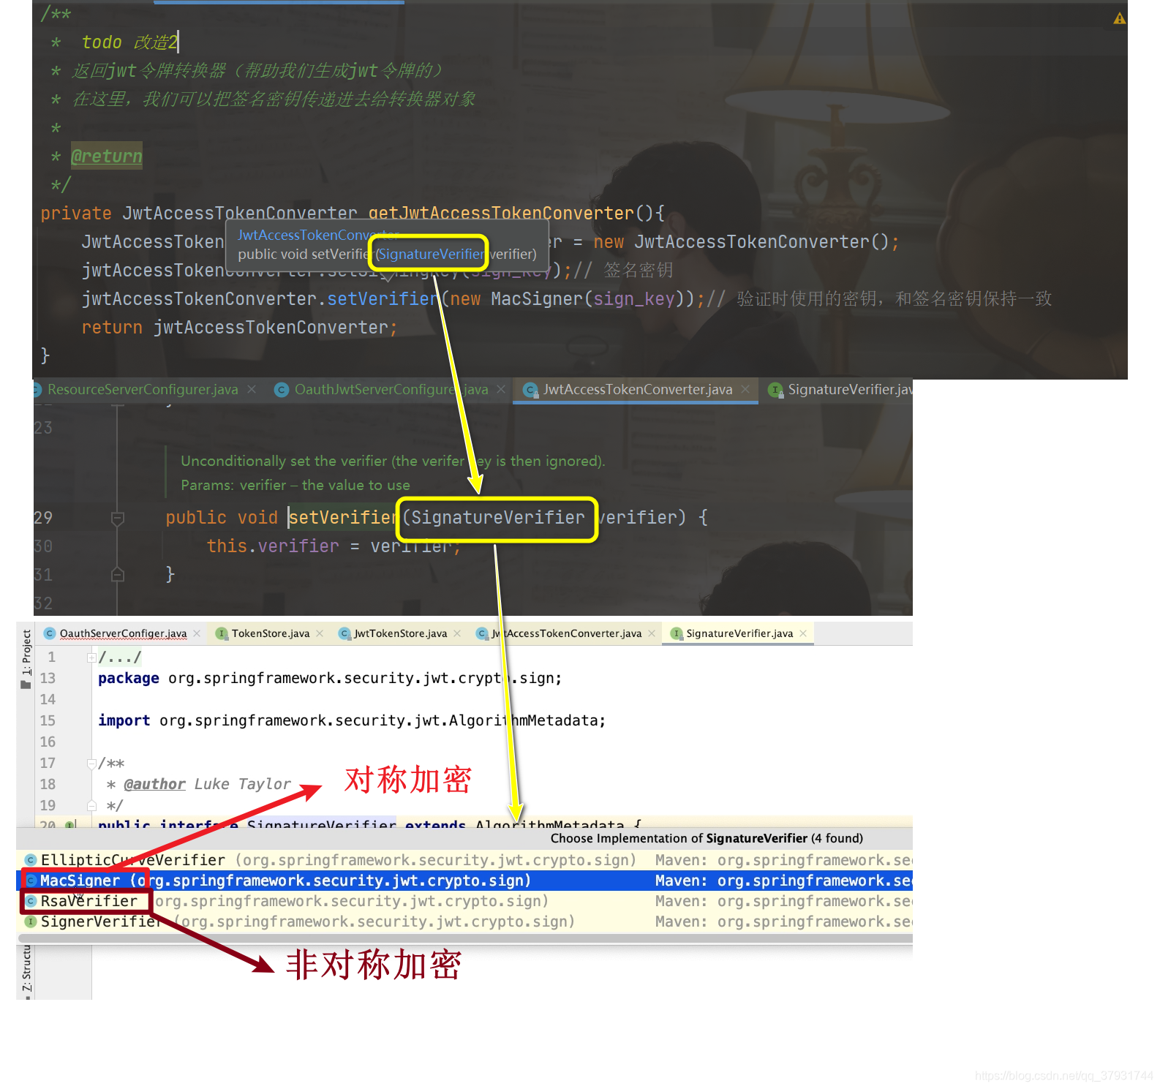Click the AlgorithmMetadata import on line 15
Viewport: 1160px width, 1089px height.
click(352, 720)
